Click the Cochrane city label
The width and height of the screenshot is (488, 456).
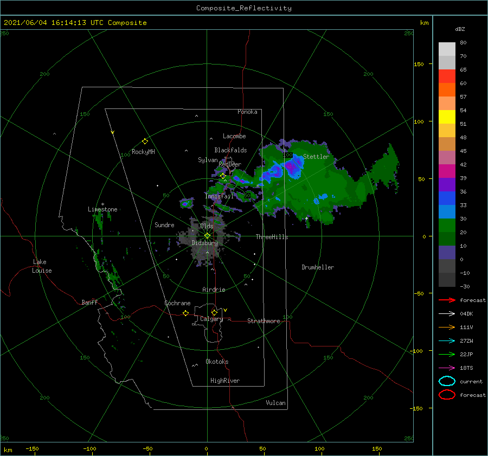click(177, 303)
